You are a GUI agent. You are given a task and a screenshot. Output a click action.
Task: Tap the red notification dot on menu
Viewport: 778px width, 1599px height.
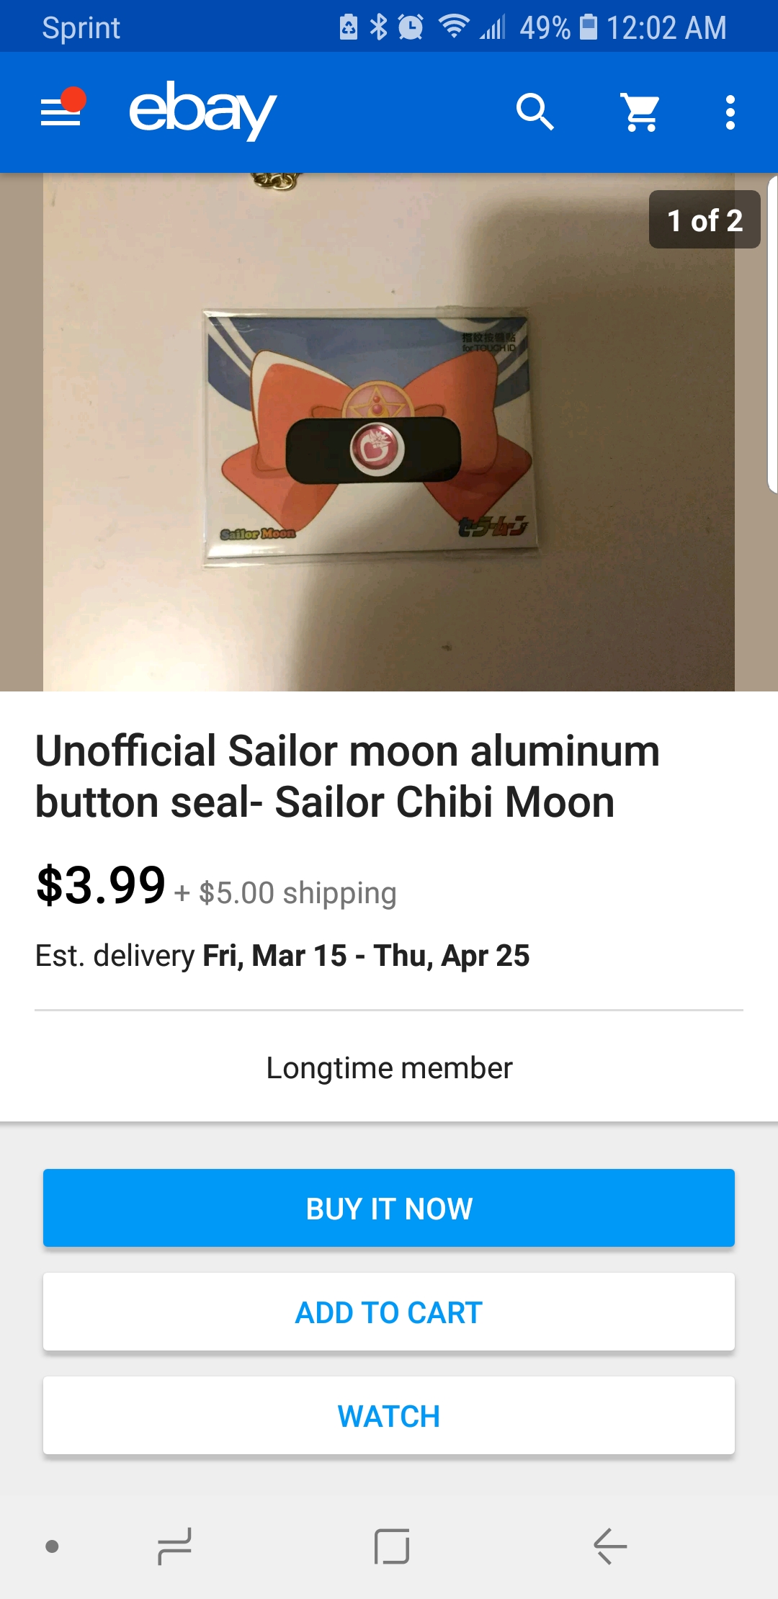[x=73, y=99]
